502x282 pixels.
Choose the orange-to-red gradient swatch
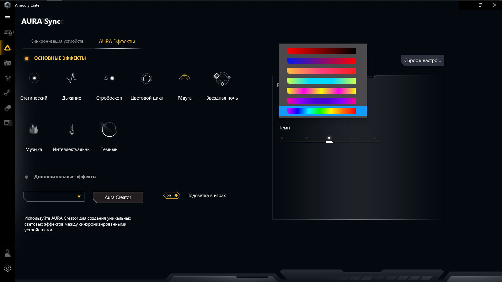click(x=321, y=71)
